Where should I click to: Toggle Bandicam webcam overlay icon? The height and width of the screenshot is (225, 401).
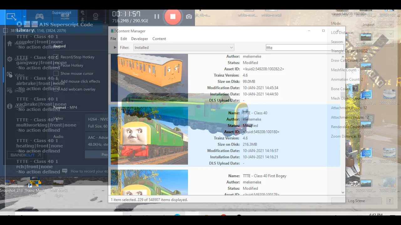(96, 17)
